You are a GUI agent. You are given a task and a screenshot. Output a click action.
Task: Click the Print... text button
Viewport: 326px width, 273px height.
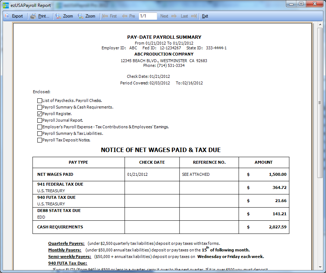click(x=43, y=16)
